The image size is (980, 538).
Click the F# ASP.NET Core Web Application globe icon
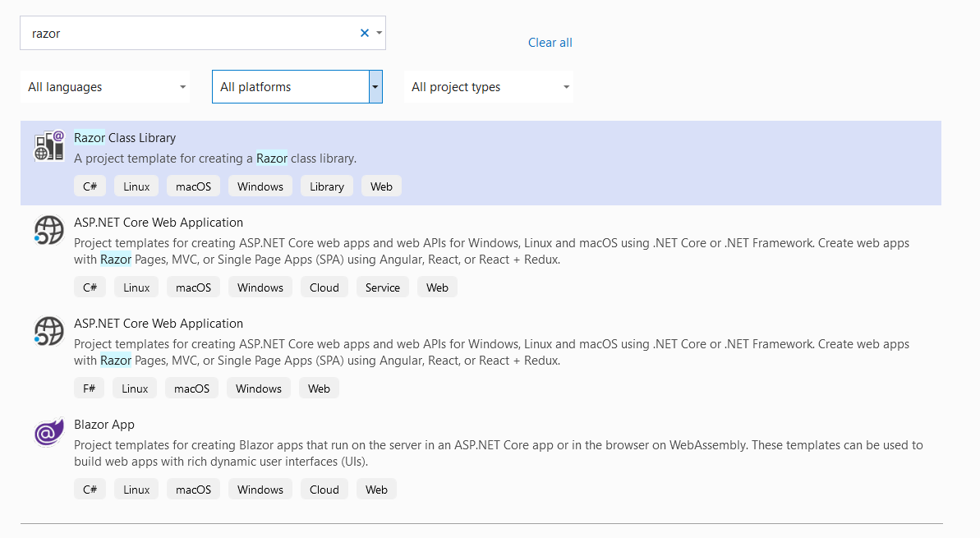click(x=49, y=331)
